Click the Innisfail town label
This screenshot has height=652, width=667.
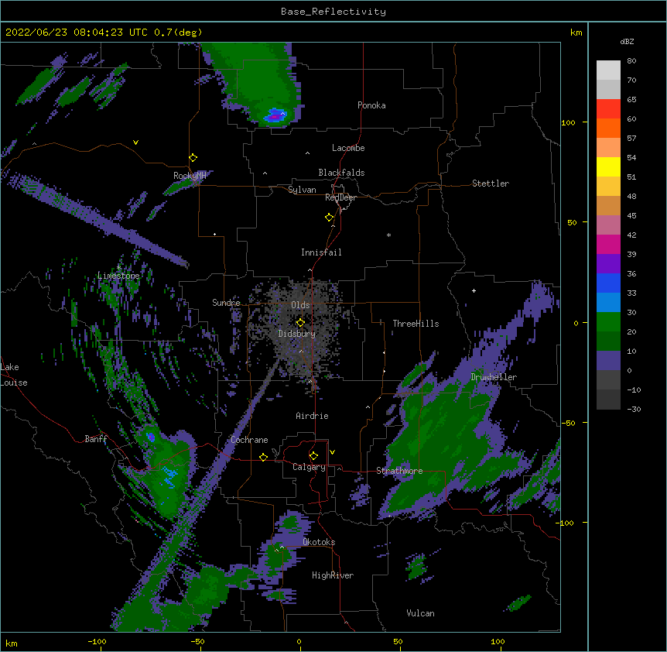click(x=321, y=252)
